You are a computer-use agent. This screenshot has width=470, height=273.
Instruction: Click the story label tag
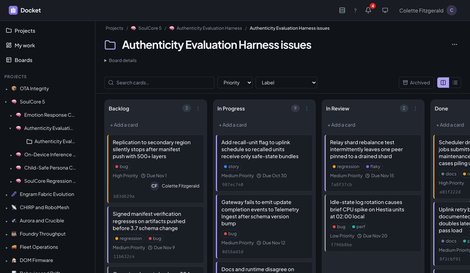click(231, 167)
